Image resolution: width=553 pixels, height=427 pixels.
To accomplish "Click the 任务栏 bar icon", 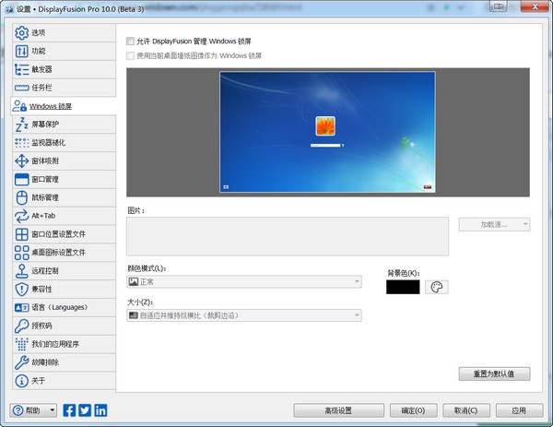I will click(x=21, y=88).
